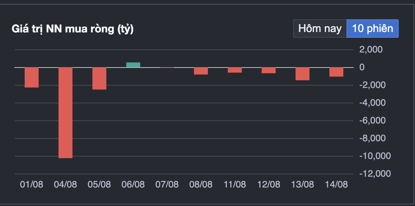Click the 01/08 x-axis label
The height and width of the screenshot is (206, 415).
point(32,184)
